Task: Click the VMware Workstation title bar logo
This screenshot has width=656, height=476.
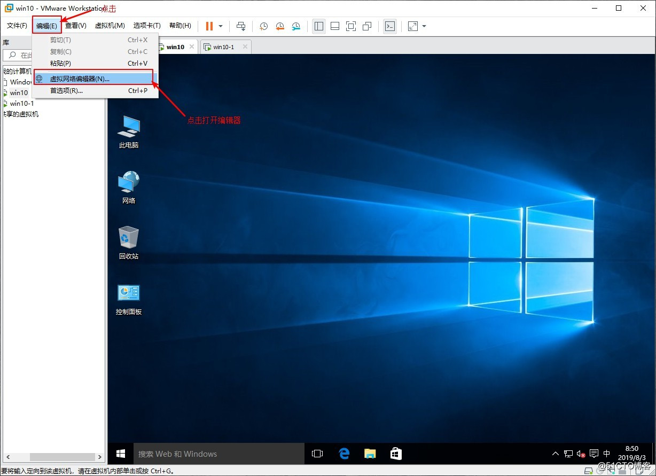Action: point(9,8)
